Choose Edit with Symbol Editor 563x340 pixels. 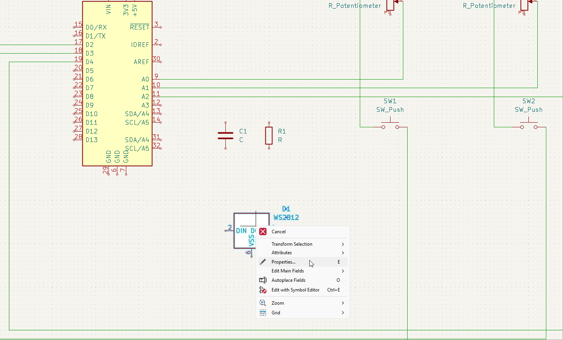point(303,290)
